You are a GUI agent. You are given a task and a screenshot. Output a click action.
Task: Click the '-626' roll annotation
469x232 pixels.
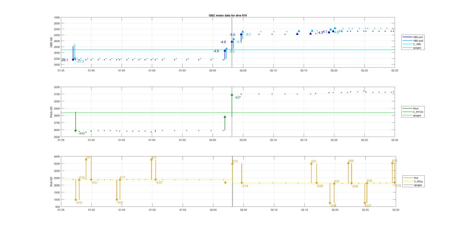pyautogui.click(x=320, y=186)
